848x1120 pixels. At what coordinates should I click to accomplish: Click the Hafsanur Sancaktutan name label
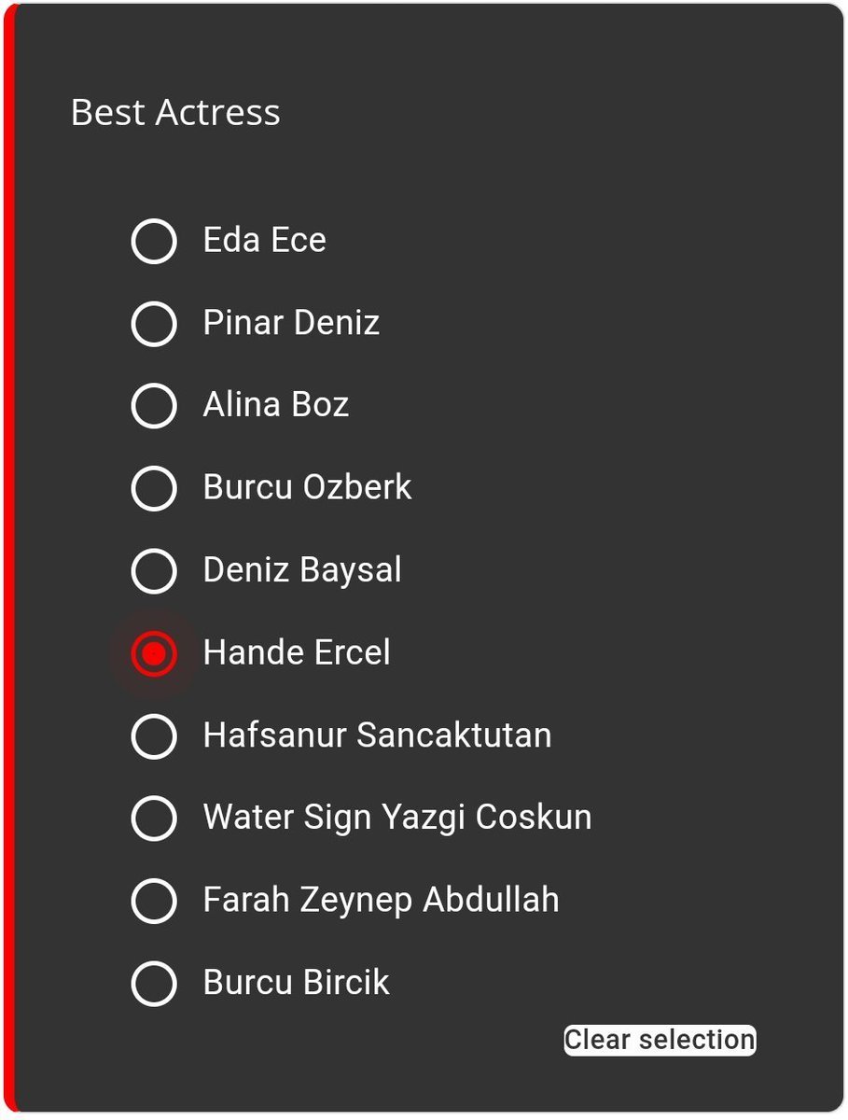[377, 736]
